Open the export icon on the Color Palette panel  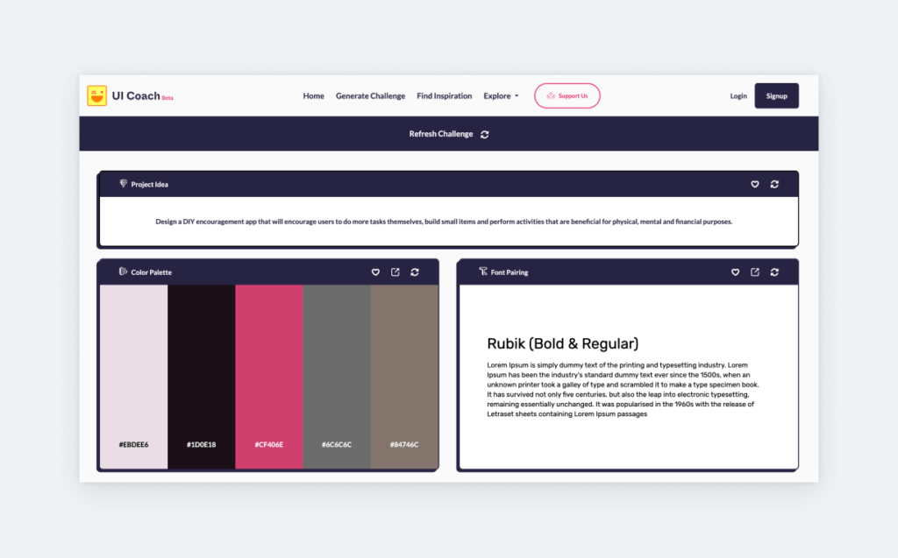point(395,272)
